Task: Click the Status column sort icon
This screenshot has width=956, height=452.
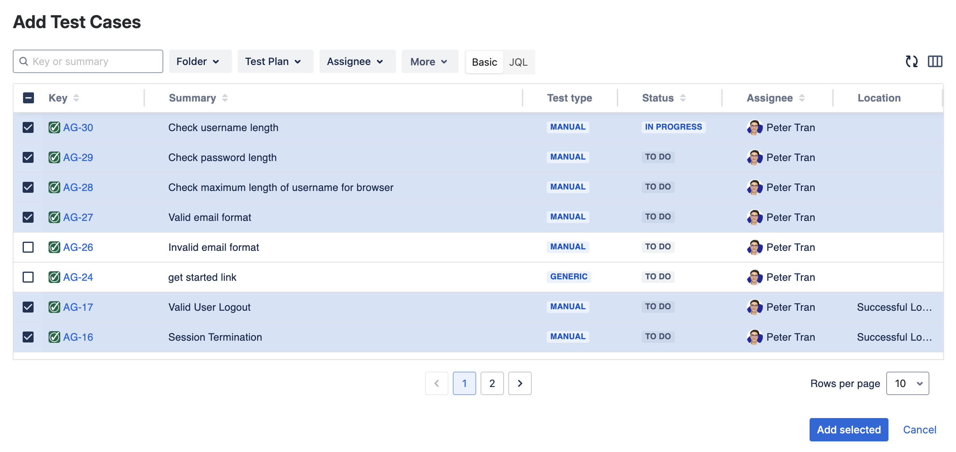Action: point(682,98)
